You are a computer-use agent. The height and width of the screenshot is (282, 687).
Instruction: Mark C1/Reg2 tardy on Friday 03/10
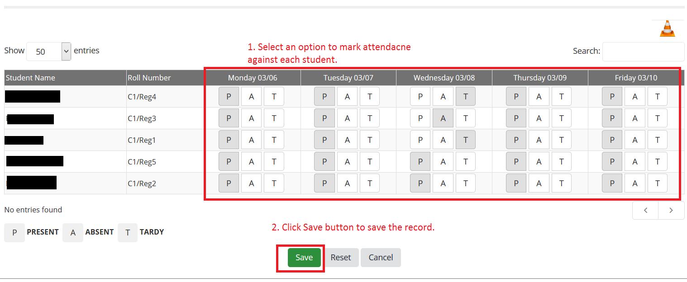(657, 183)
